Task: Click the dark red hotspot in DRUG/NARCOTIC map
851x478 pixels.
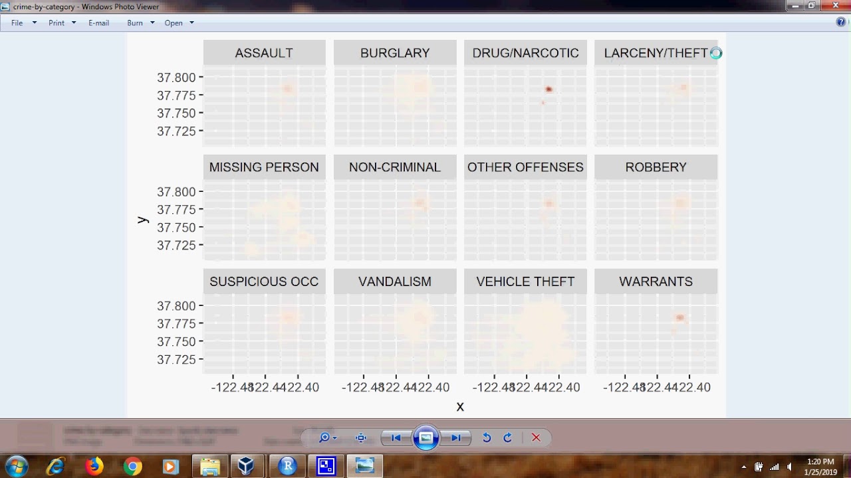Action: 548,89
